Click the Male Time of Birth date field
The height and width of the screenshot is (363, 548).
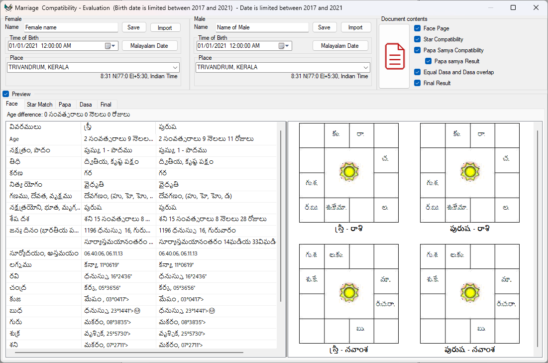[x=244, y=46]
